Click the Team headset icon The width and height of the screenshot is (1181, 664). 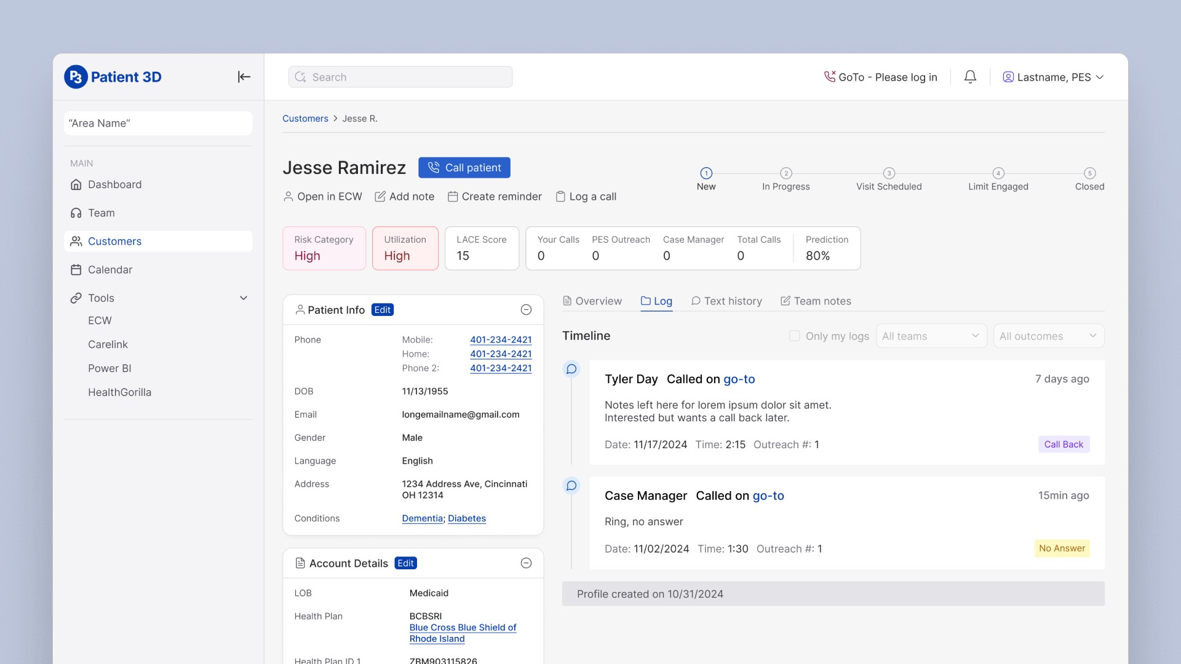[x=76, y=213]
